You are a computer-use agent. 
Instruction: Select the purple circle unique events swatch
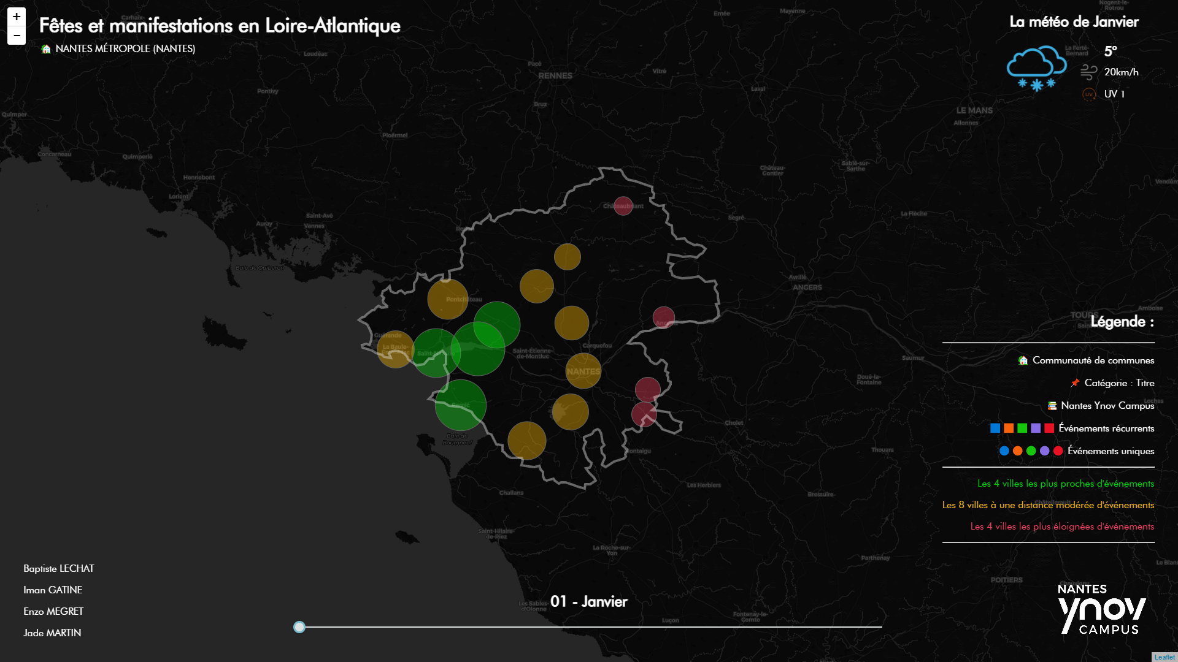pos(1045,451)
